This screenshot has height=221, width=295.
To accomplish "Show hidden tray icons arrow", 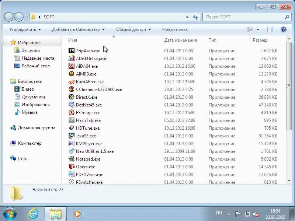I will click(x=229, y=214).
